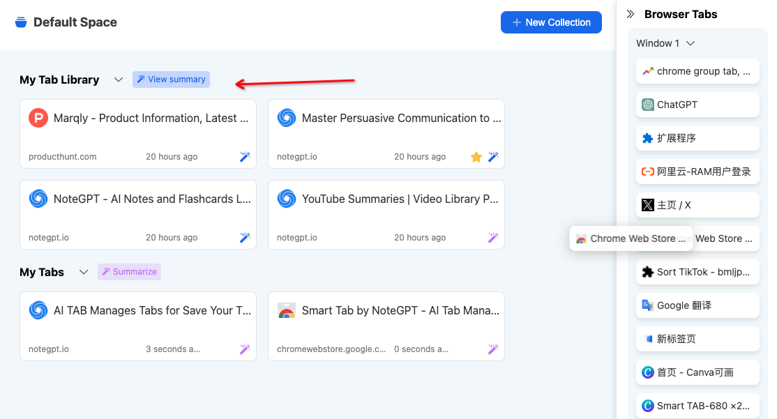Click the summarize wand icon on the Marqly card
777x419 pixels.
[245, 157]
